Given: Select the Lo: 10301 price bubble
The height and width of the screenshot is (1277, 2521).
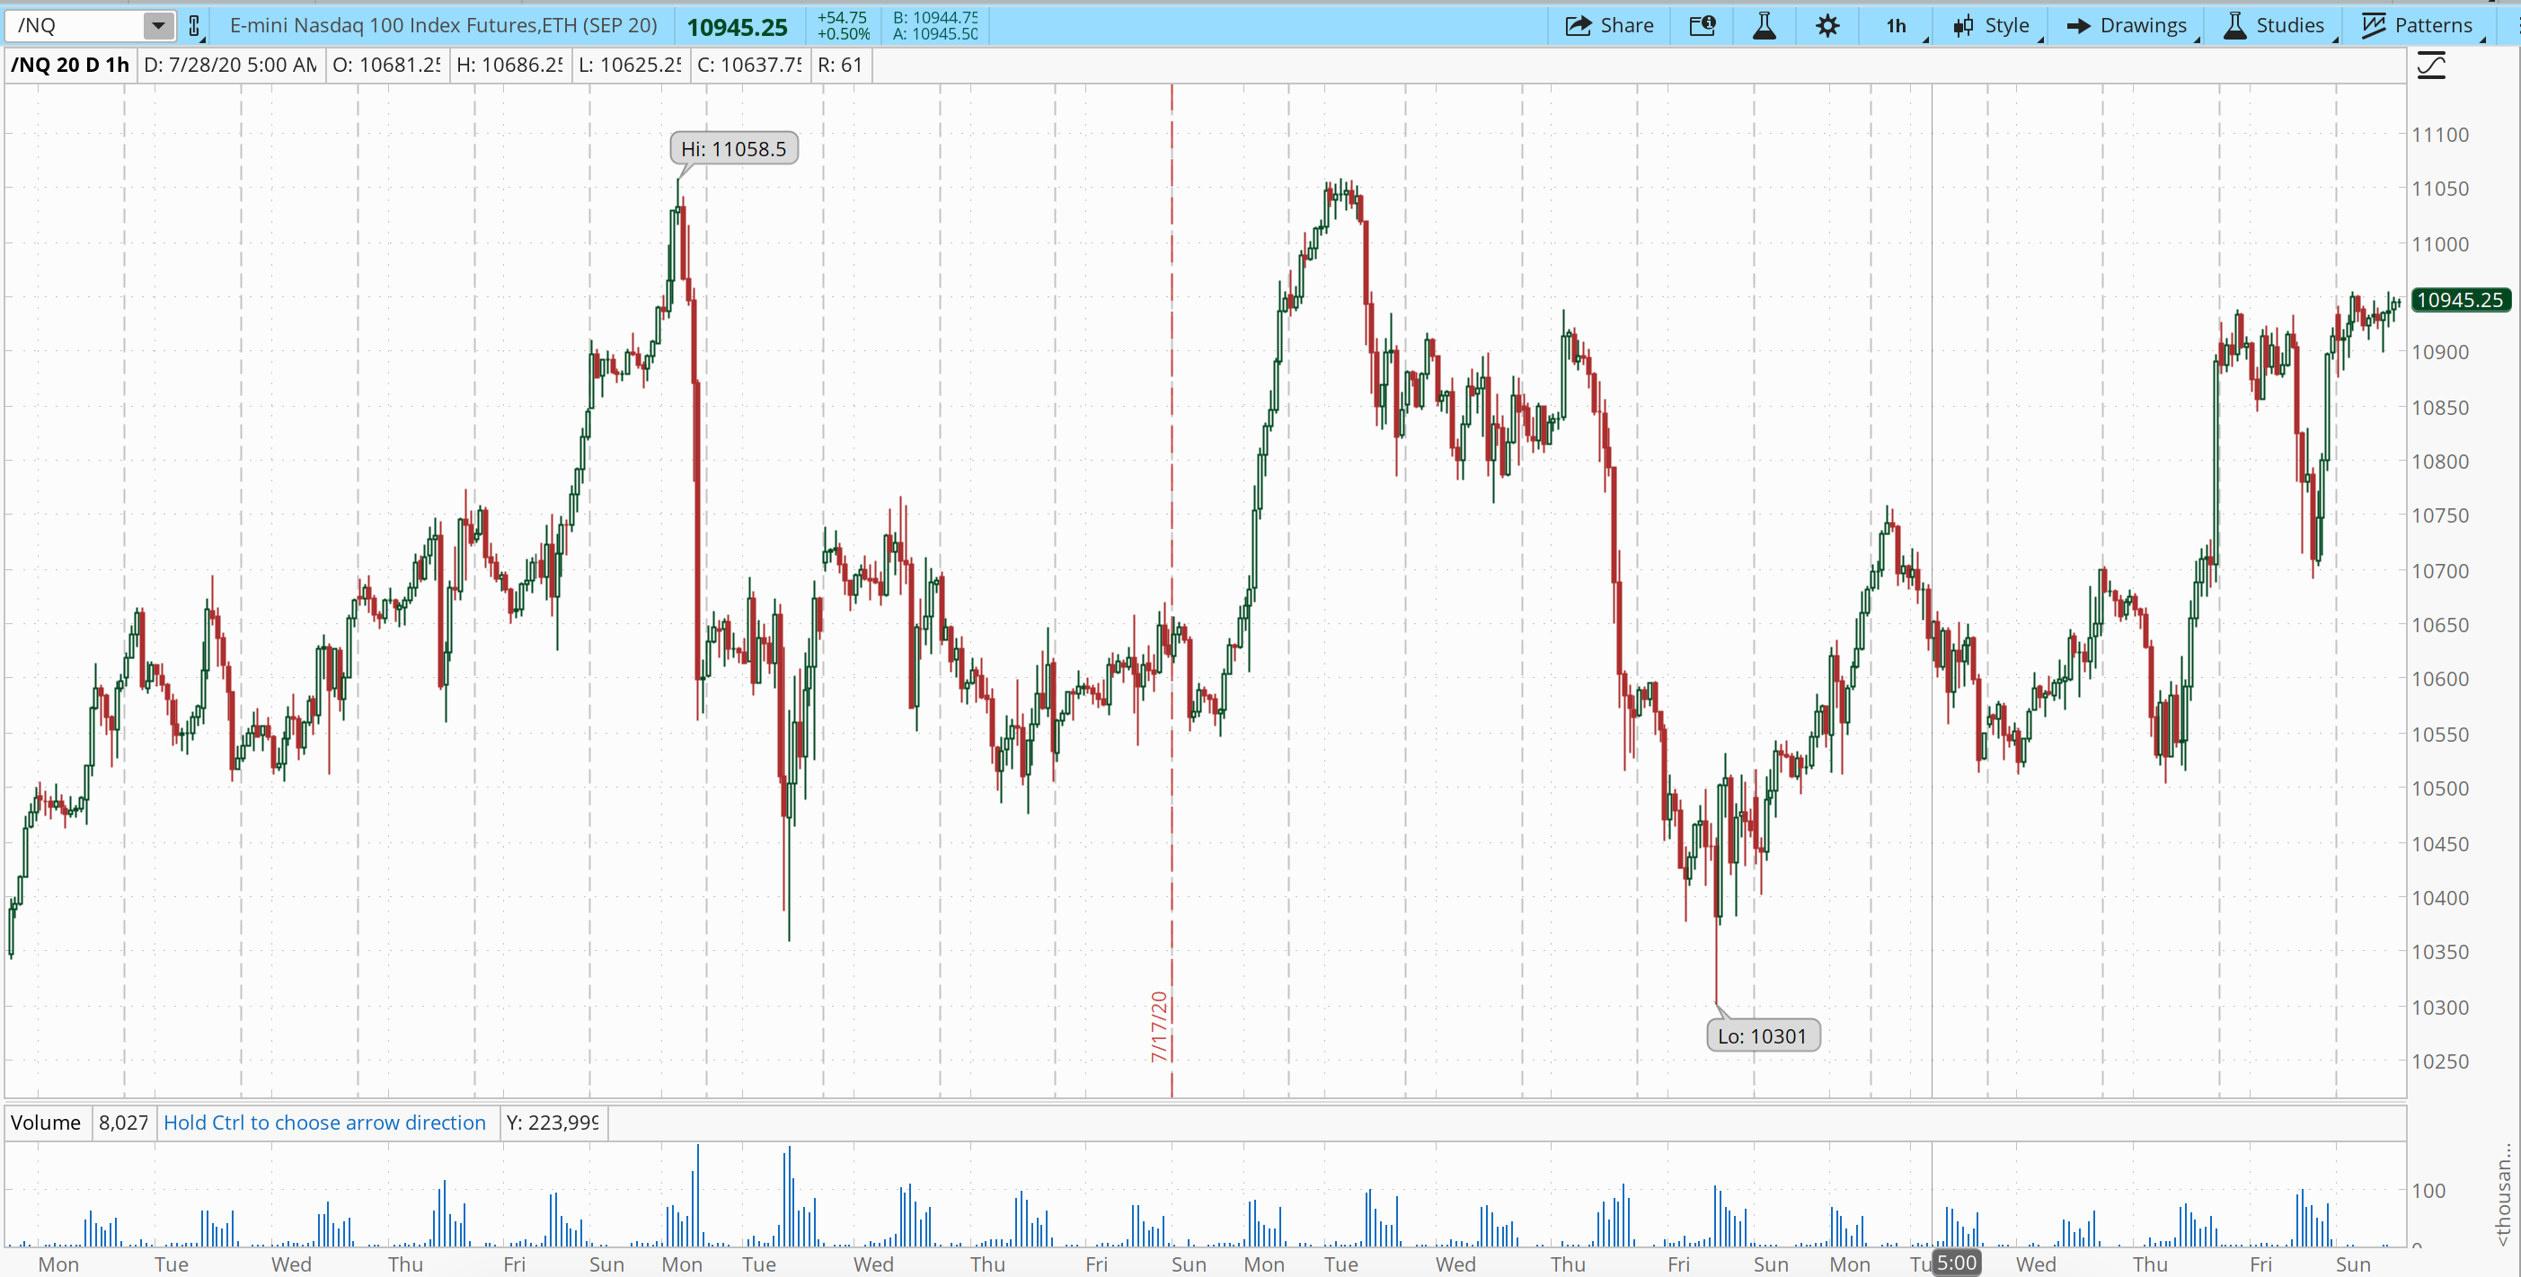Looking at the screenshot, I should point(1763,1035).
